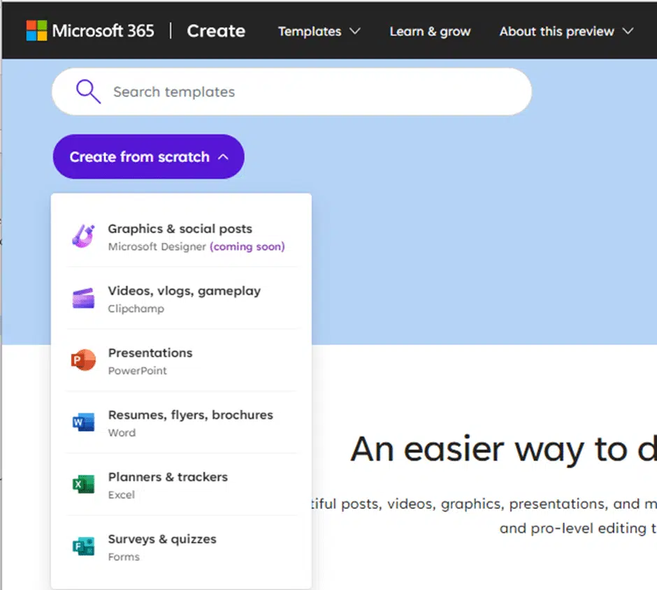
Task: Click the Forms subtitle text
Action: (124, 556)
